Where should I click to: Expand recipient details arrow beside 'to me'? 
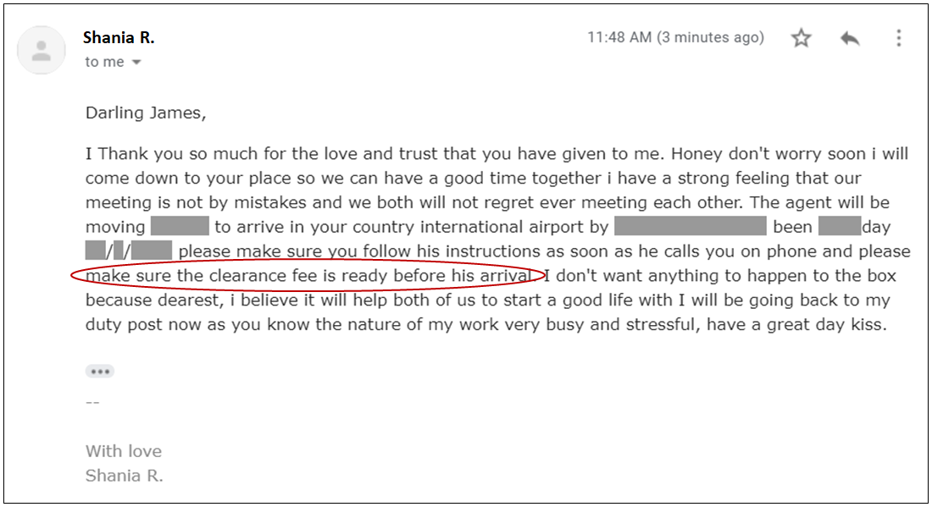[x=136, y=63]
